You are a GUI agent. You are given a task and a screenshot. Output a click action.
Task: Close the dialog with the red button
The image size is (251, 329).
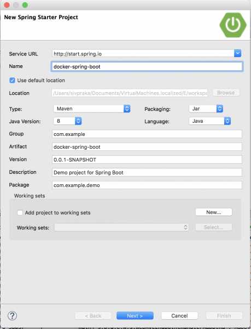coord(7,4)
